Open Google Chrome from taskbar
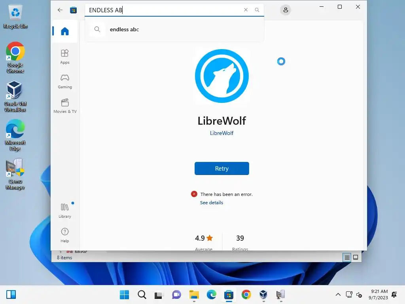Image resolution: width=405 pixels, height=304 pixels. point(246,294)
